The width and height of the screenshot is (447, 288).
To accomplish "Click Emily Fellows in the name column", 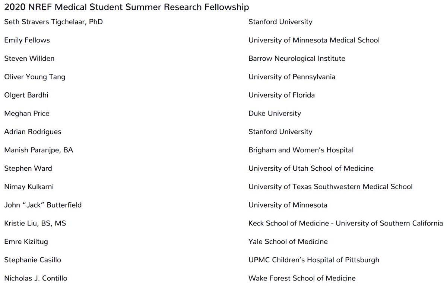I will (27, 40).
